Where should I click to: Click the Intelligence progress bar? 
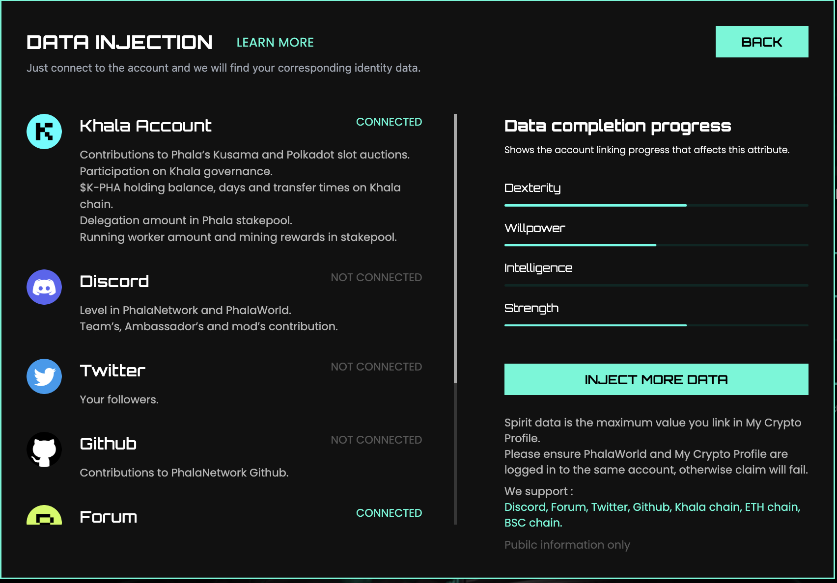[656, 285]
